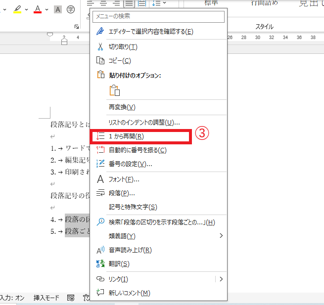324x305 pixels.
Task: Click the paste option clipboard icon
Action: (x=115, y=90)
